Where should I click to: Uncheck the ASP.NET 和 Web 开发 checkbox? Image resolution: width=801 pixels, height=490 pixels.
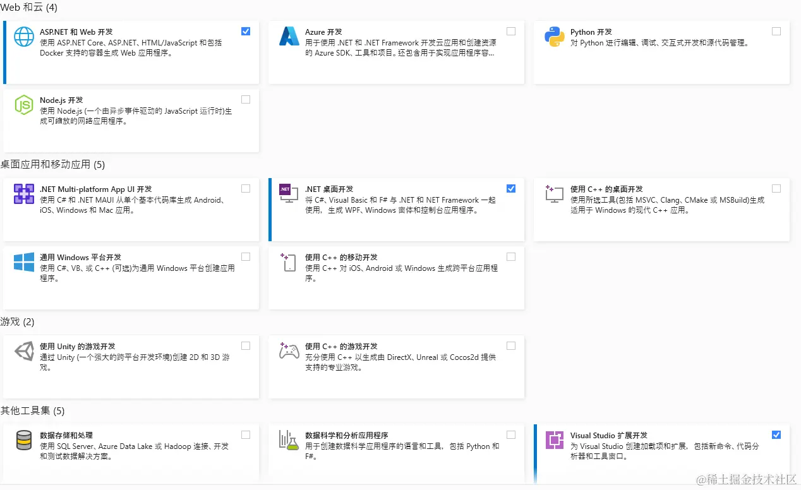pyautogui.click(x=246, y=31)
